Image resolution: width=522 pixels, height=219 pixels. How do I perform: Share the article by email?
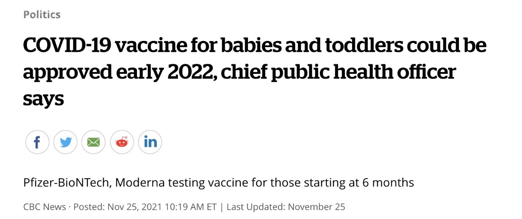tap(94, 142)
